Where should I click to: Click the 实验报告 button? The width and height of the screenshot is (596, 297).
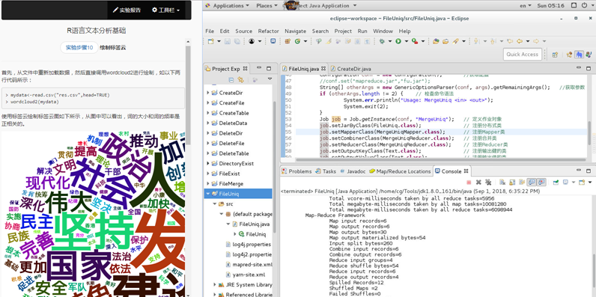127,10
